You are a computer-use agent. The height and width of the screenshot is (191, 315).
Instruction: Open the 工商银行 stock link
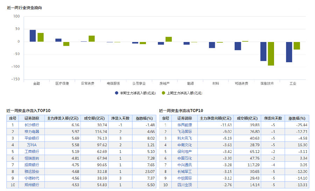[x=32, y=151]
